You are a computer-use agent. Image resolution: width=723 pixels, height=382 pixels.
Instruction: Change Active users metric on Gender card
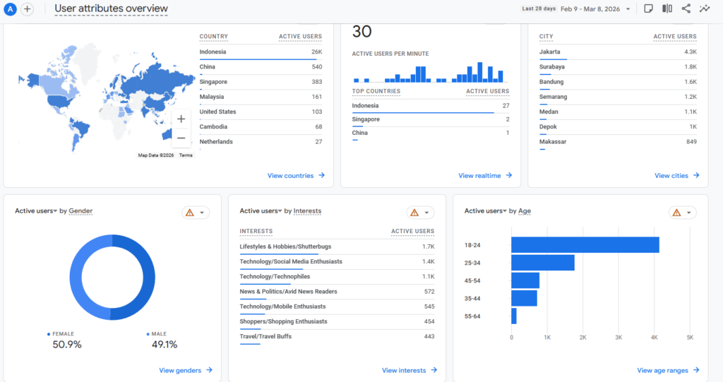(35, 211)
